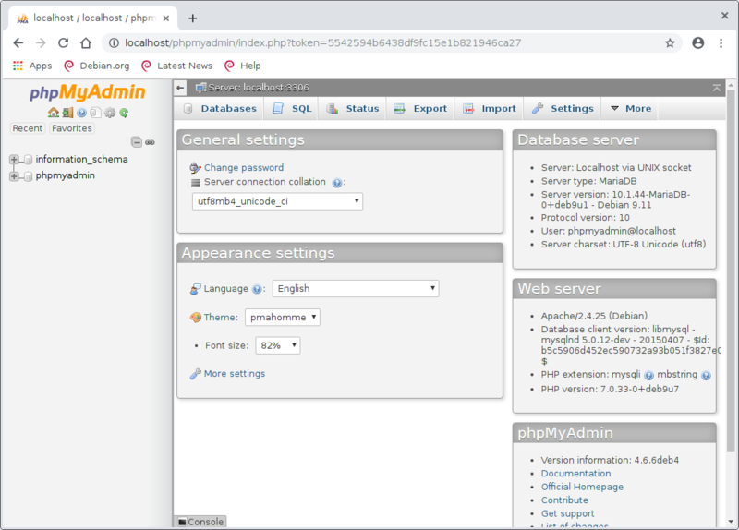Click help icon next to mbstring extension
739x530 pixels.
pos(706,376)
